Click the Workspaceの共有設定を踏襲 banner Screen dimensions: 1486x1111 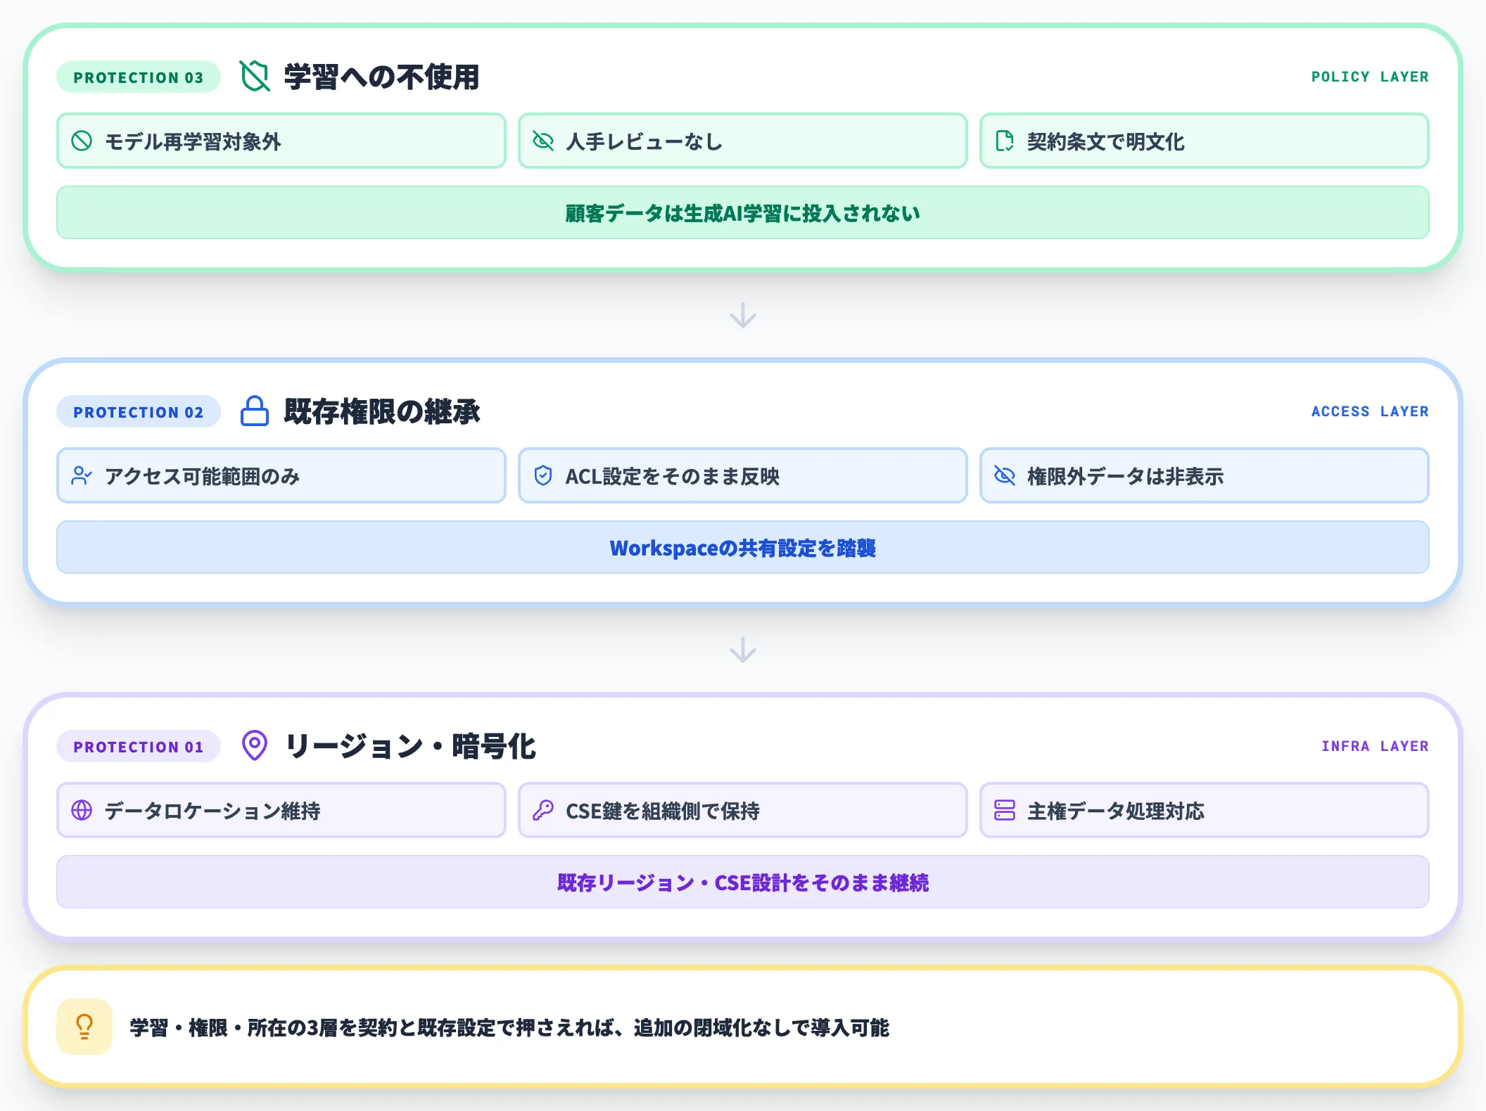[x=743, y=548]
